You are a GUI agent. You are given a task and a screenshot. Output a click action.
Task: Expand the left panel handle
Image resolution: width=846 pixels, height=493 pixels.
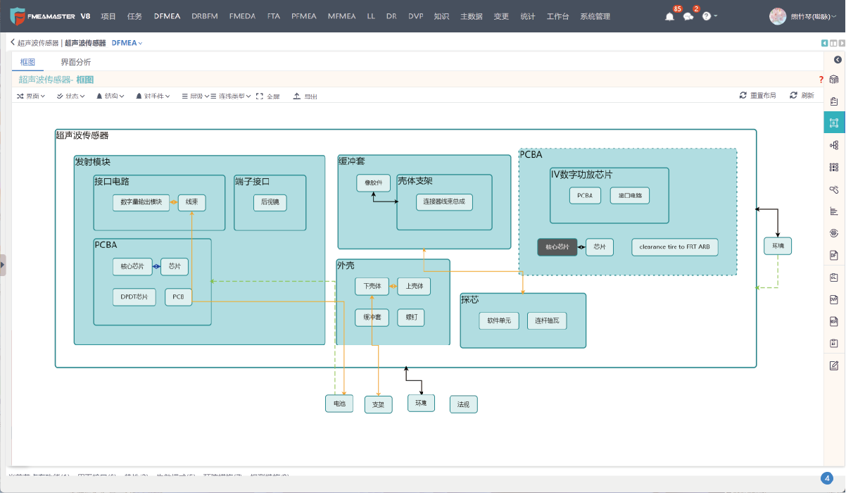(x=3, y=265)
